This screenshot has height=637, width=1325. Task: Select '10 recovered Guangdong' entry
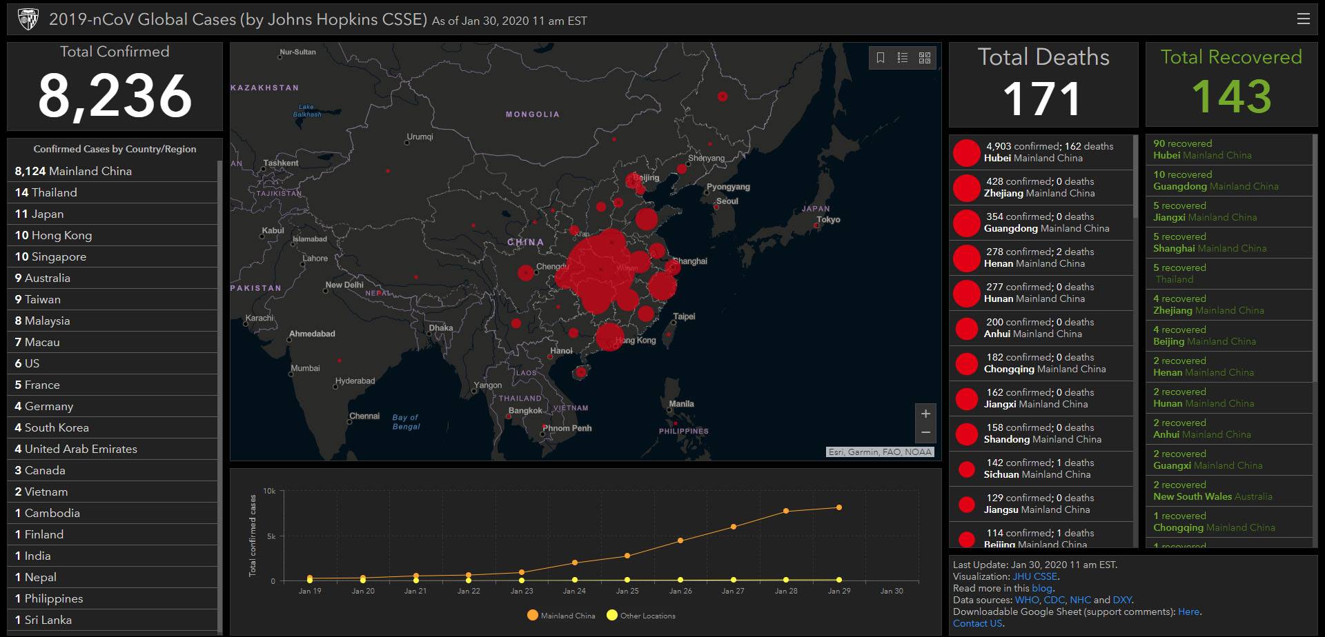pyautogui.click(x=1229, y=181)
